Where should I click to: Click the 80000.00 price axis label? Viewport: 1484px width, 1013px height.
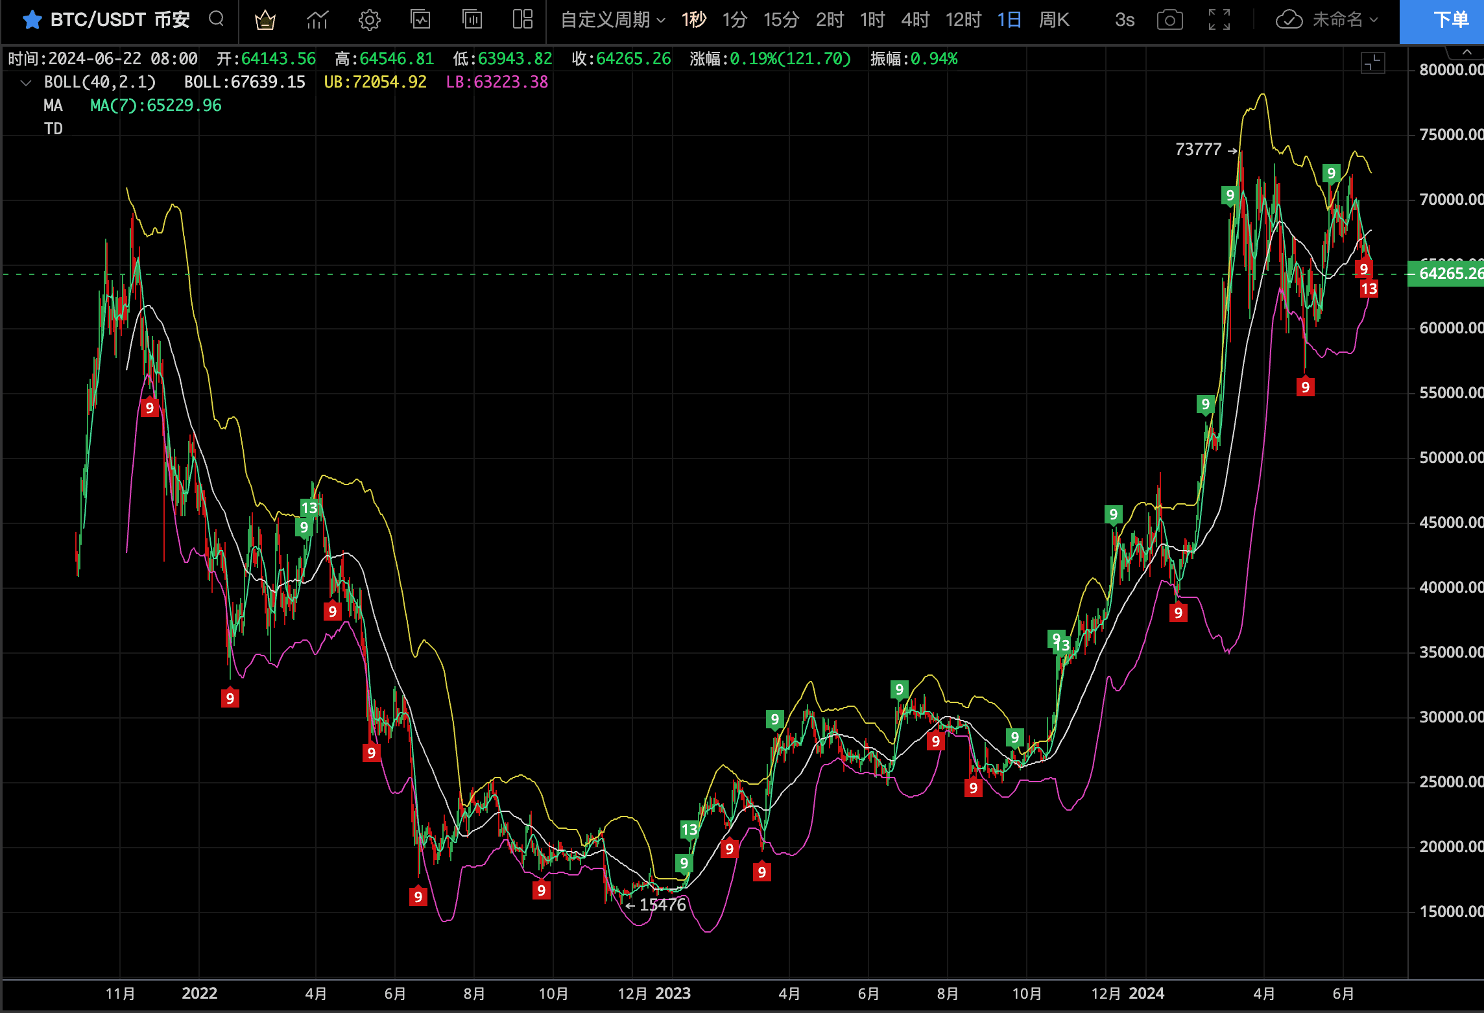coord(1451,69)
